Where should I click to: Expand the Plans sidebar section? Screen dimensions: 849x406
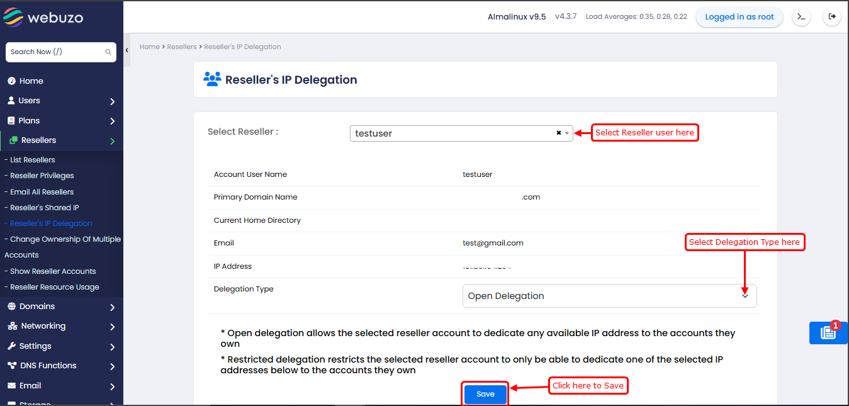(x=29, y=121)
